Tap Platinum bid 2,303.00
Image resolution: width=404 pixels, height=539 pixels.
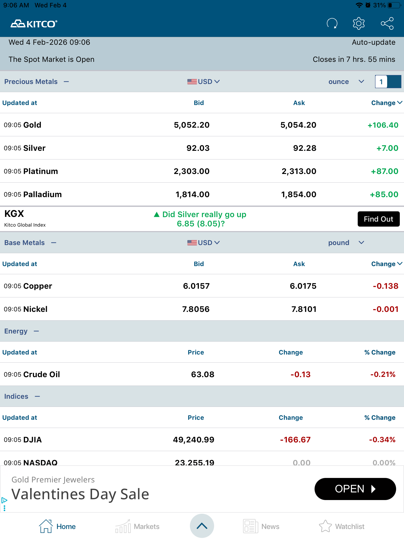[191, 171]
